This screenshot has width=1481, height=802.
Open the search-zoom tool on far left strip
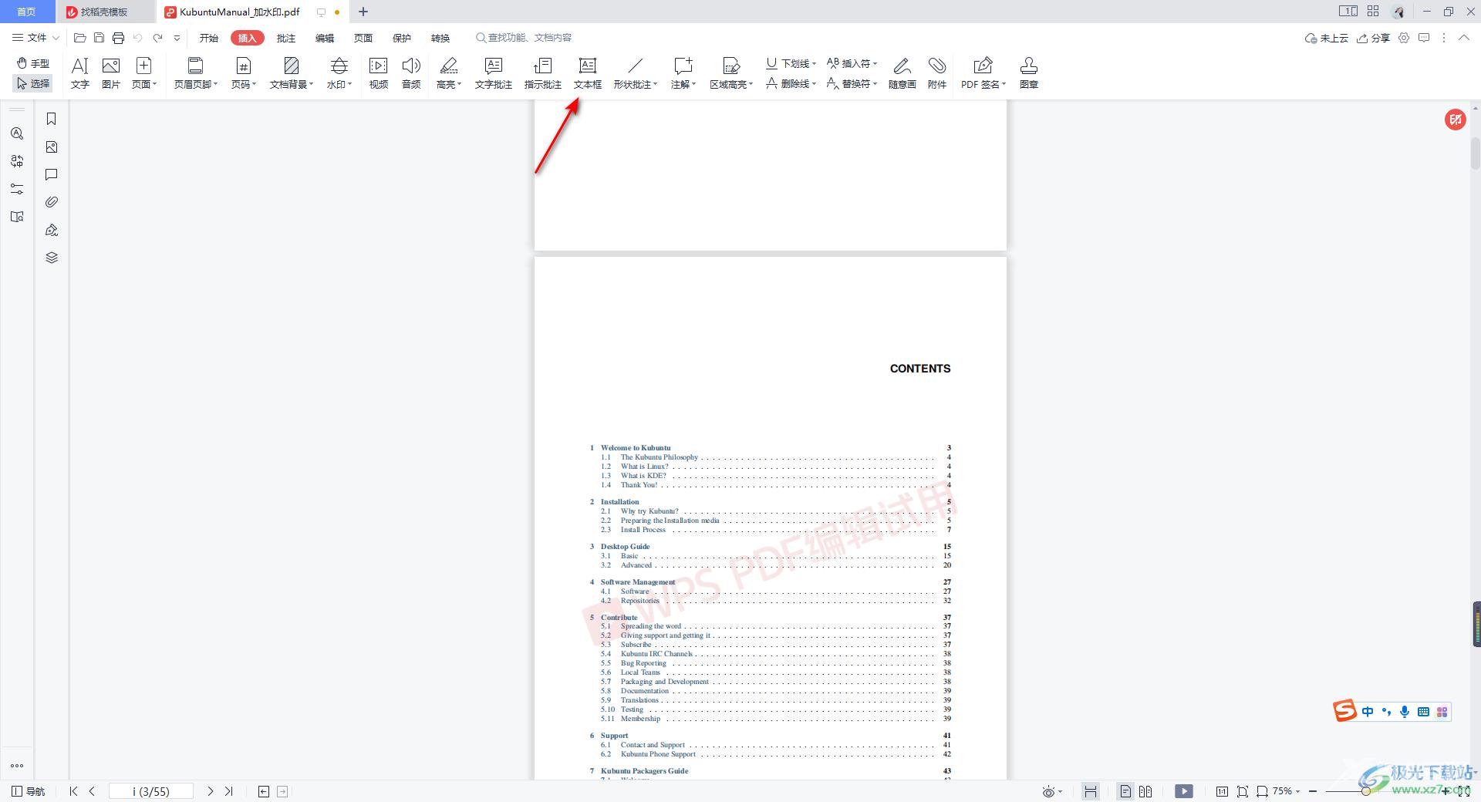click(x=17, y=133)
